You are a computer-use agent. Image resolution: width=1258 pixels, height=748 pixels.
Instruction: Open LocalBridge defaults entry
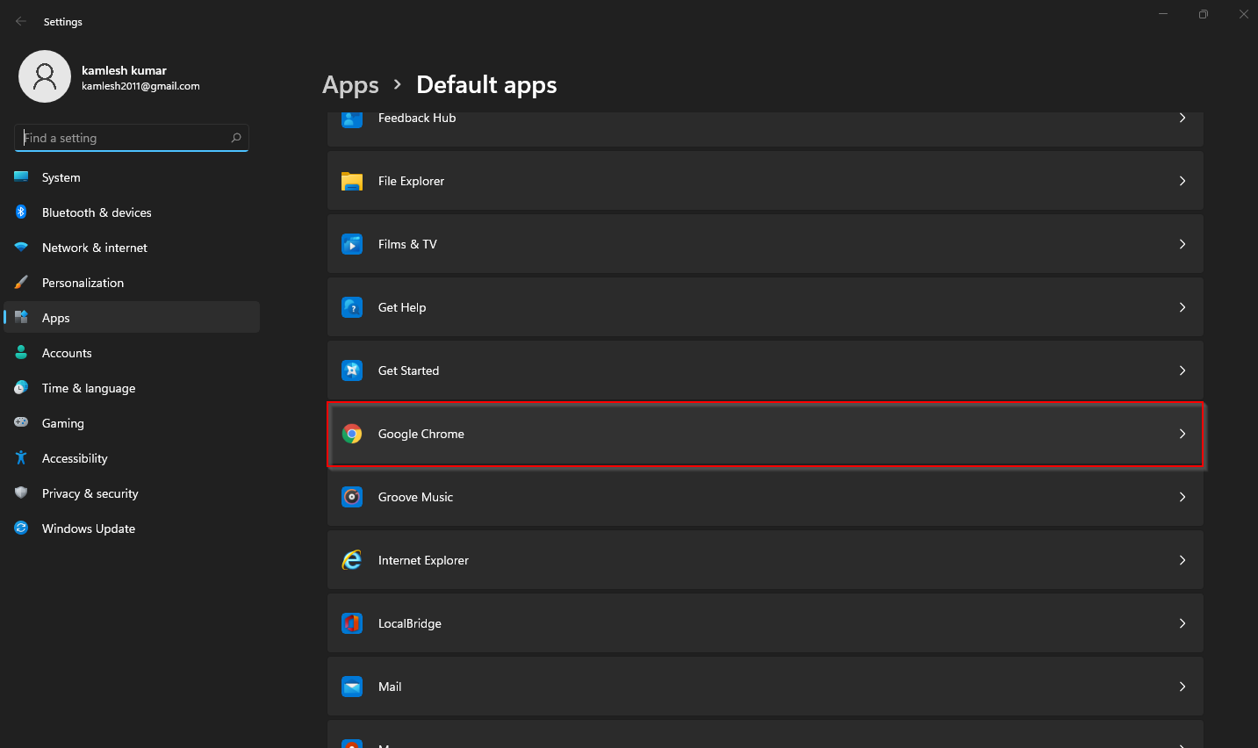point(765,623)
